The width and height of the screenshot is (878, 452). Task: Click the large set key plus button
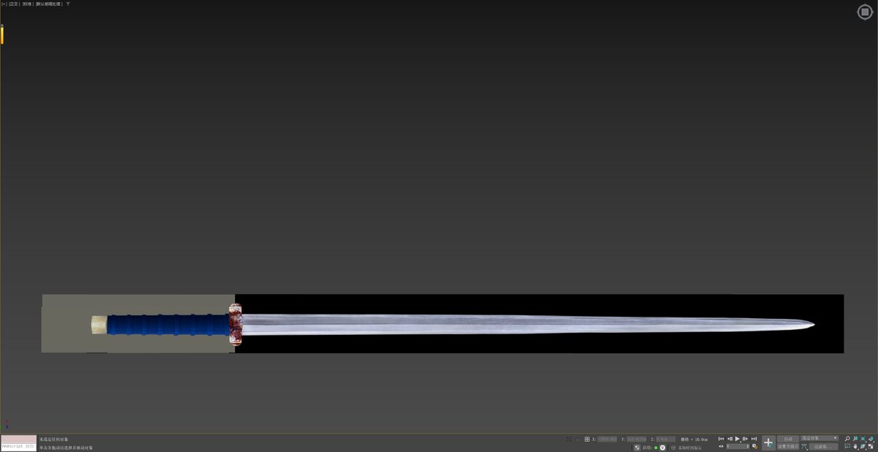(769, 442)
